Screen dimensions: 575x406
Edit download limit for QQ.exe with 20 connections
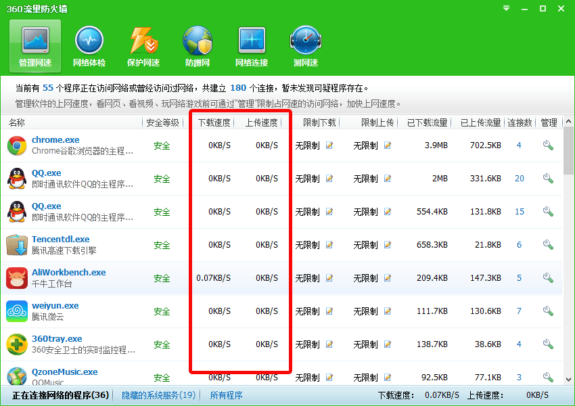[329, 179]
